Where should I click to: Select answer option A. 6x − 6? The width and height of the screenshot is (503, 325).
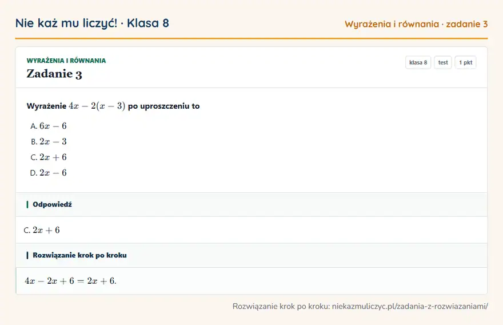[49, 126]
